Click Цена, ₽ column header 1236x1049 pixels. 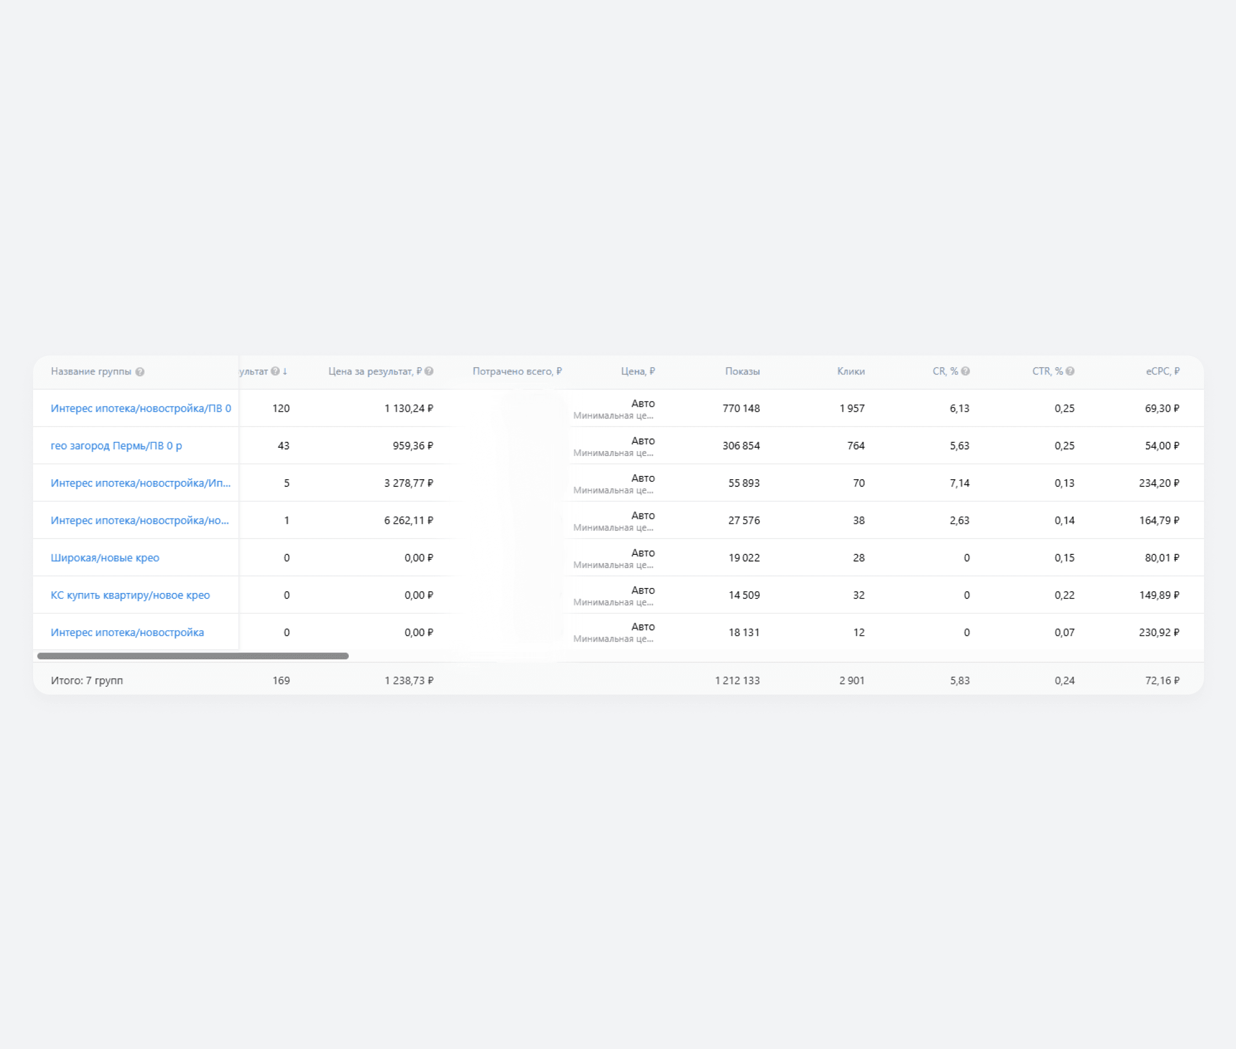tap(638, 371)
